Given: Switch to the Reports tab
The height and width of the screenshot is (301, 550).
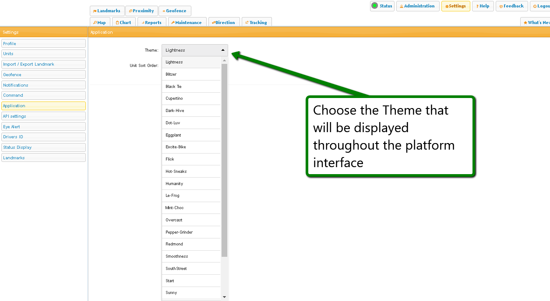Looking at the screenshot, I should point(152,23).
